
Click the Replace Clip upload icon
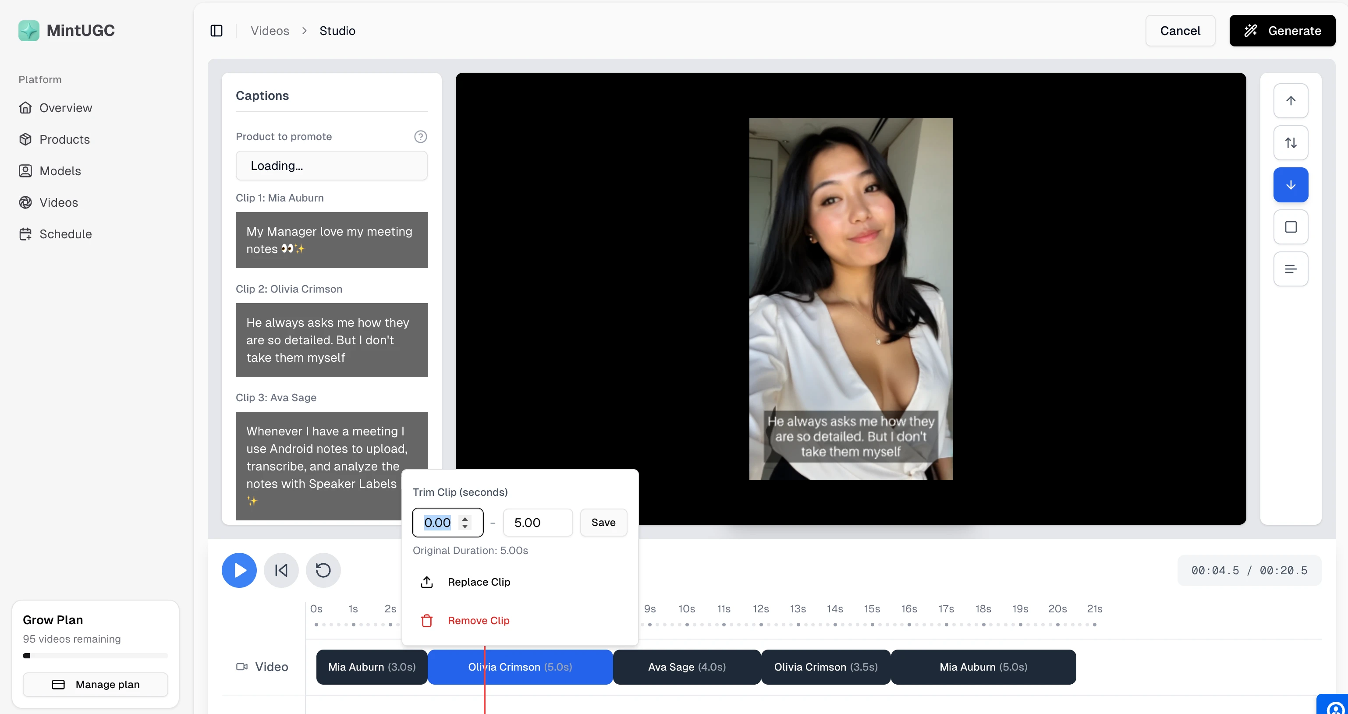pos(427,582)
